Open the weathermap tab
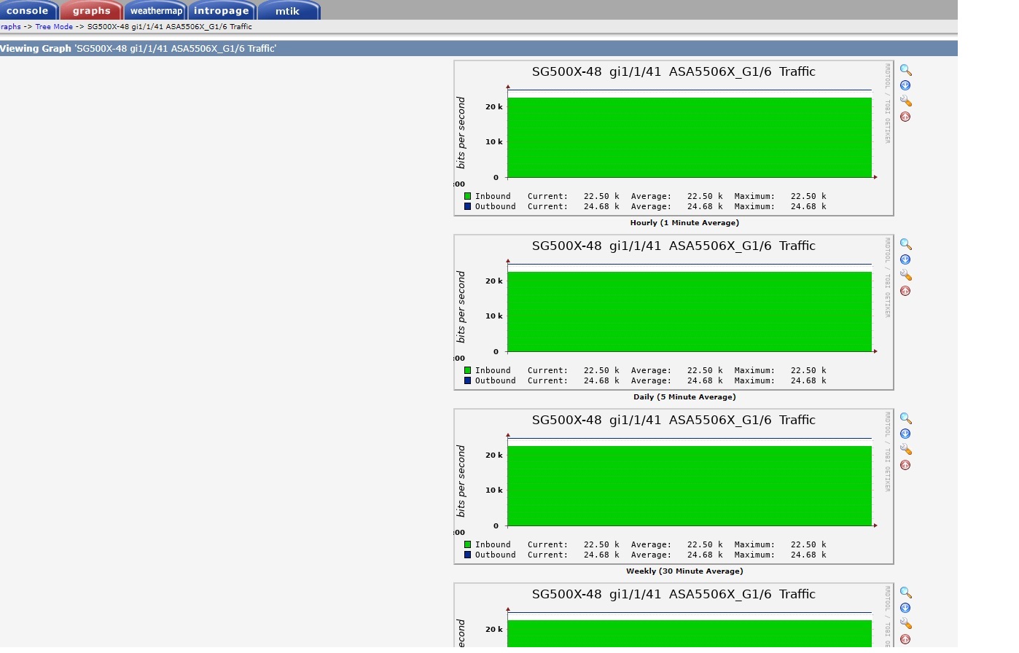1019x653 pixels. [156, 10]
